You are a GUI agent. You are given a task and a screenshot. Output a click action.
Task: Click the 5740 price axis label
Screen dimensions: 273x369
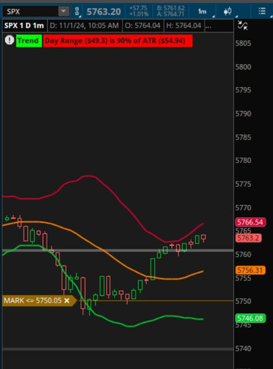tap(243, 348)
